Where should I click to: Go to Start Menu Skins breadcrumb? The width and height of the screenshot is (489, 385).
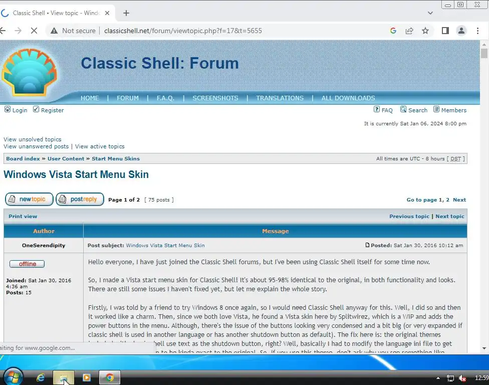116,158
